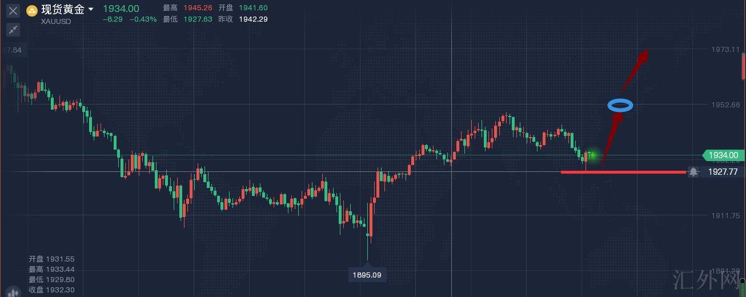Click the 现货黄金 instrument name
The height and width of the screenshot is (297, 746).
click(63, 9)
